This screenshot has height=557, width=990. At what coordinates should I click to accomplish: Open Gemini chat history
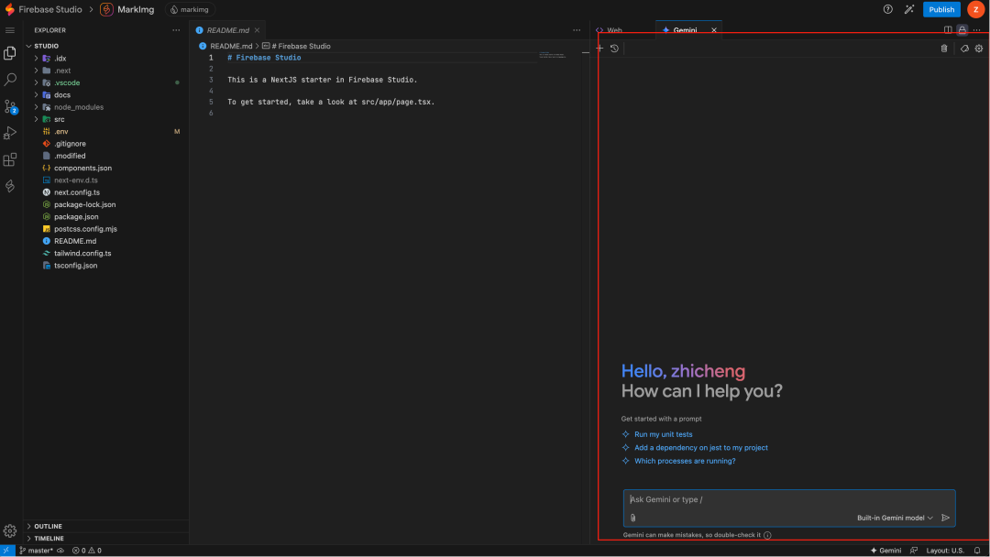(614, 48)
